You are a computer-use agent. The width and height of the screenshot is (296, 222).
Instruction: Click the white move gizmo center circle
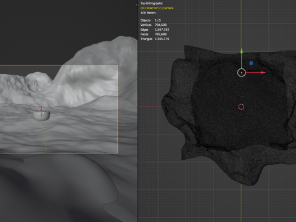tap(242, 73)
